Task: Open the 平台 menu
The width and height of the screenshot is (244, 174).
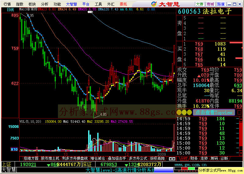Action: pyautogui.click(x=86, y=4)
